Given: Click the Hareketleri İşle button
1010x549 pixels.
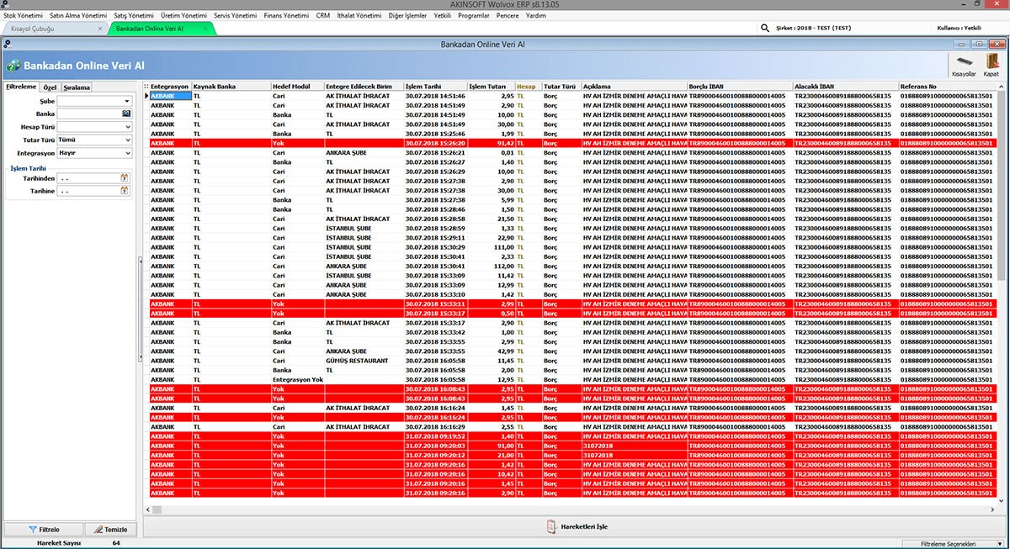Looking at the screenshot, I should [577, 527].
